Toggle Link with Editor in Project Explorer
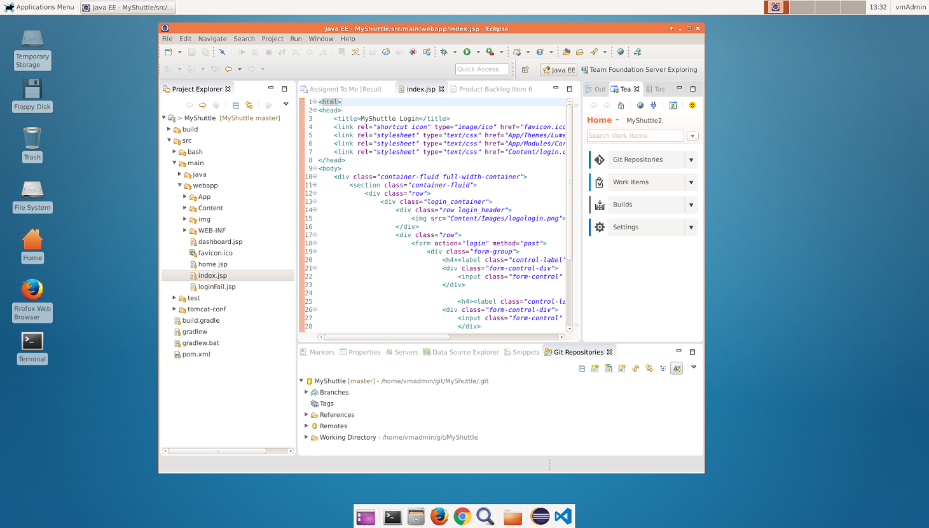 click(x=249, y=105)
